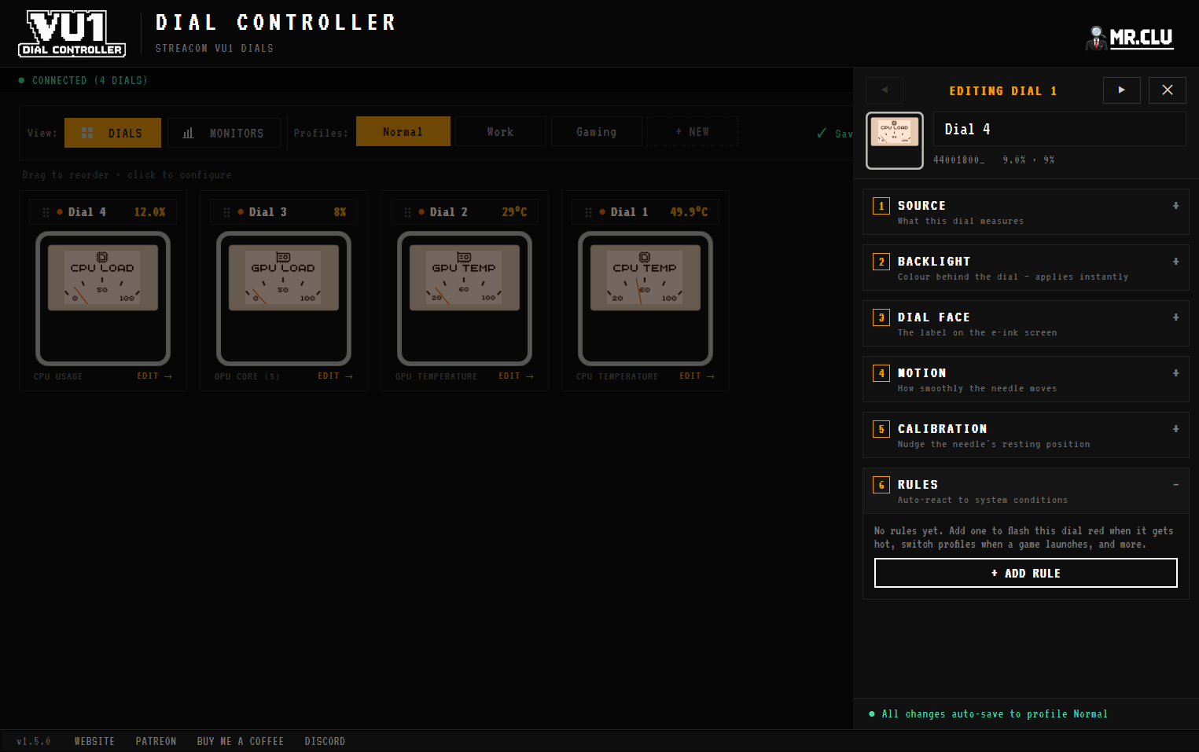Close the Editing Dial panel
This screenshot has width=1199, height=752.
pos(1168,90)
